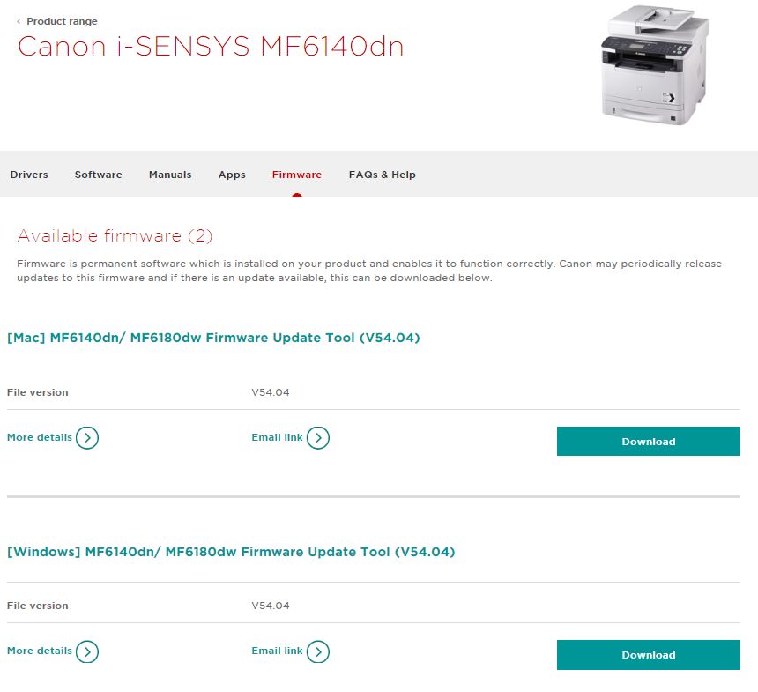
Task: Open the Drivers tab
Action: [29, 175]
